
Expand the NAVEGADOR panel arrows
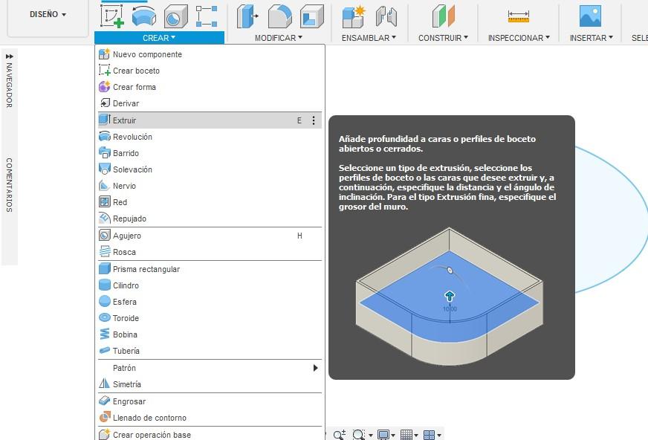point(9,56)
